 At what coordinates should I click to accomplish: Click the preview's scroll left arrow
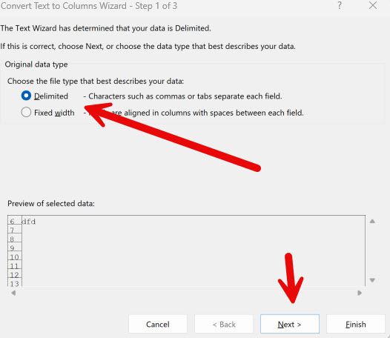pos(13,293)
